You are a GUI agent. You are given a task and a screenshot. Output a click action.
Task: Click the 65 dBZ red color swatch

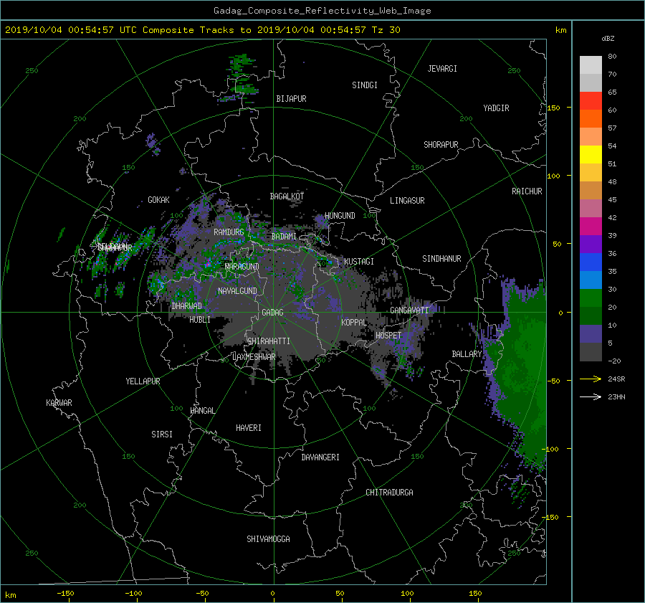click(591, 100)
